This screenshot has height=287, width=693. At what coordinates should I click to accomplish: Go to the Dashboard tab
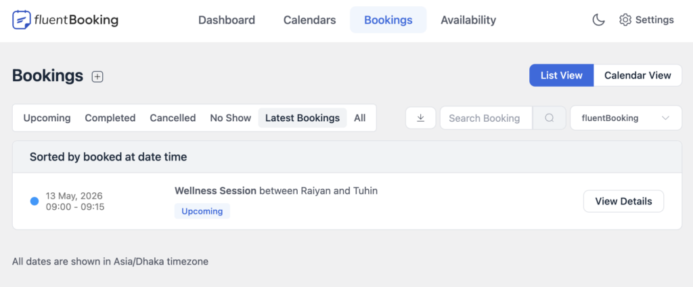click(x=227, y=20)
